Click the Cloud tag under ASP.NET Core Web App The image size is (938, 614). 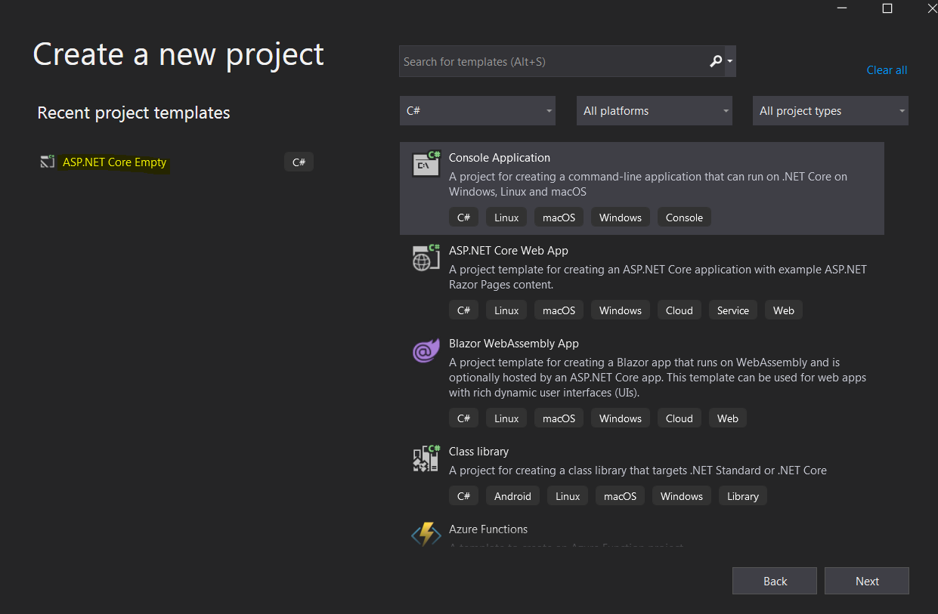[680, 310]
